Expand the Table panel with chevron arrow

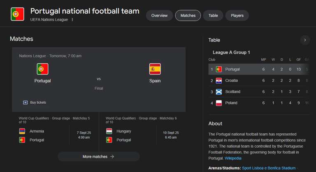click(x=305, y=40)
